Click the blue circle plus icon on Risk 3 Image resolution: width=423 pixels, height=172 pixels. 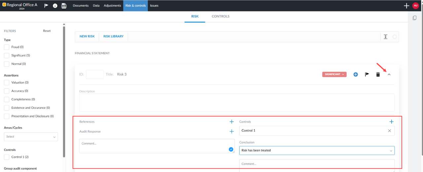pyautogui.click(x=356, y=74)
